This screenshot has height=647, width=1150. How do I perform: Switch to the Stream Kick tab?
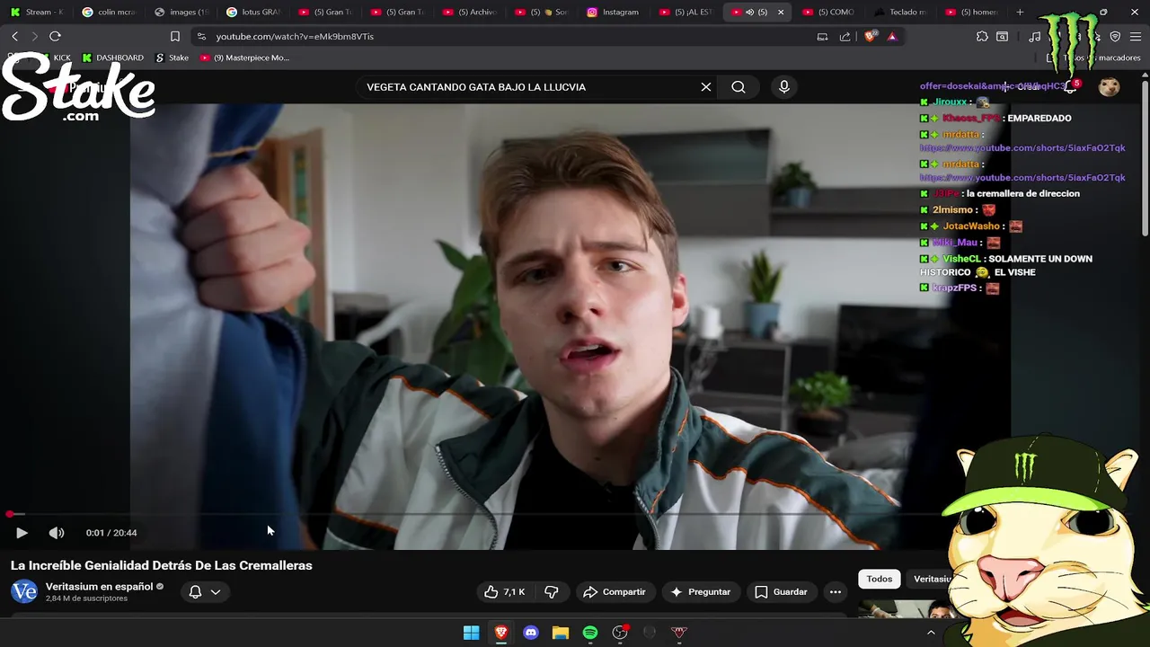coord(36,12)
